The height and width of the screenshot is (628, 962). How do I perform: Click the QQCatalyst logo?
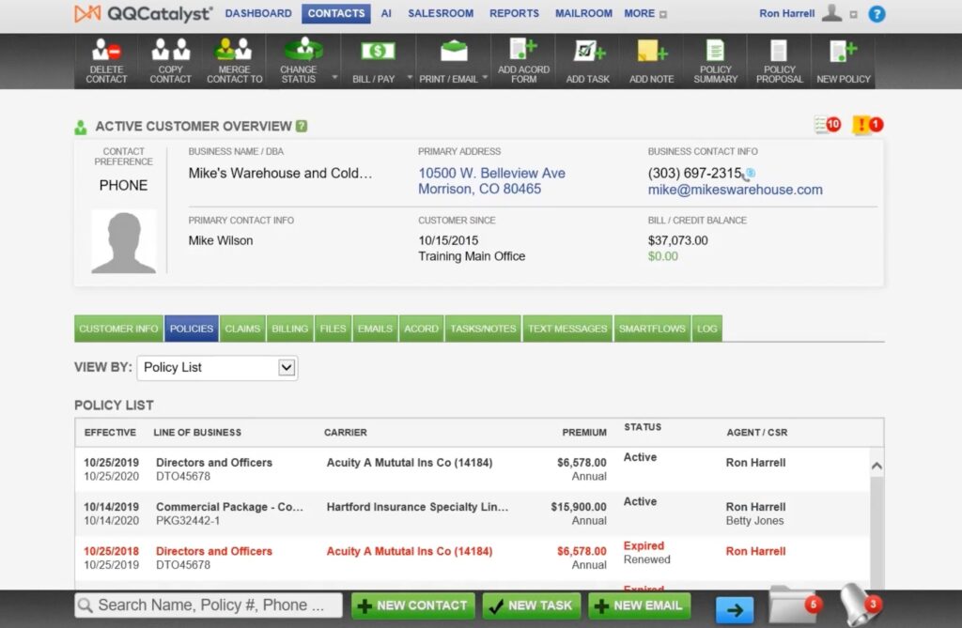point(143,13)
